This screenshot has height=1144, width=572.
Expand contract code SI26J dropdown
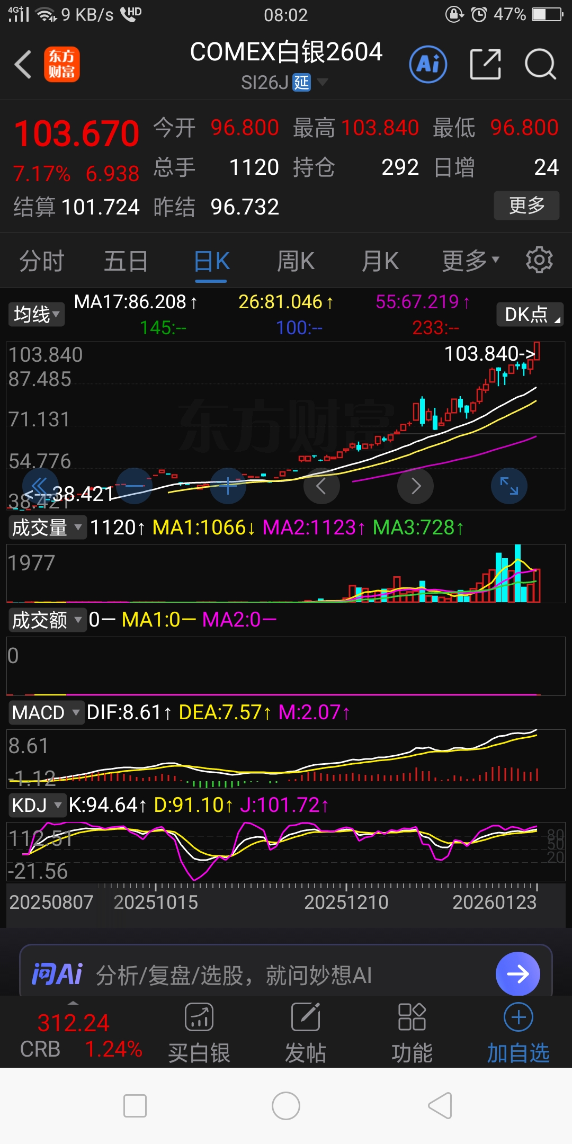[322, 82]
